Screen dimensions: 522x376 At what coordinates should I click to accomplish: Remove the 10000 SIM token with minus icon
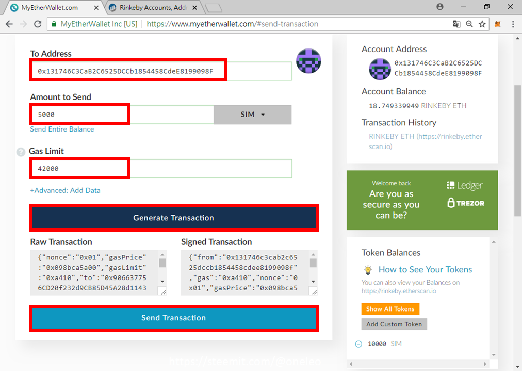pyautogui.click(x=358, y=344)
